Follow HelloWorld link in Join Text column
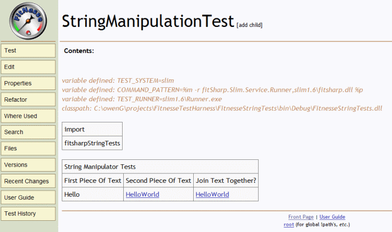The image size is (392, 232). [x=212, y=195]
